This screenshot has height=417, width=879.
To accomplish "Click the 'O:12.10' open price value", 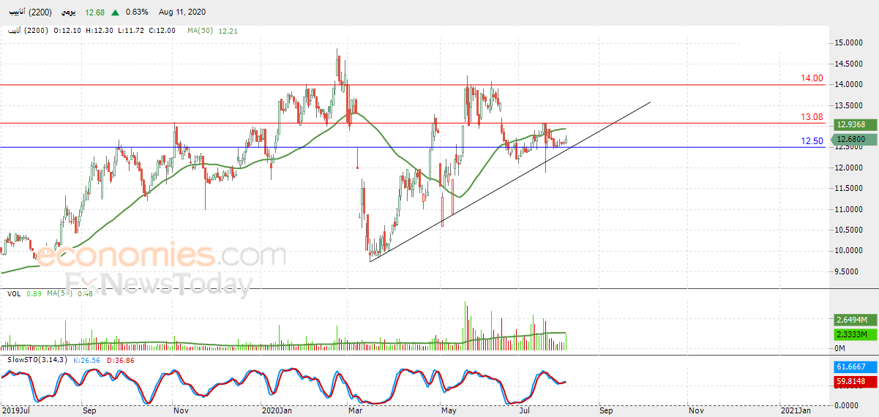I will coord(68,30).
